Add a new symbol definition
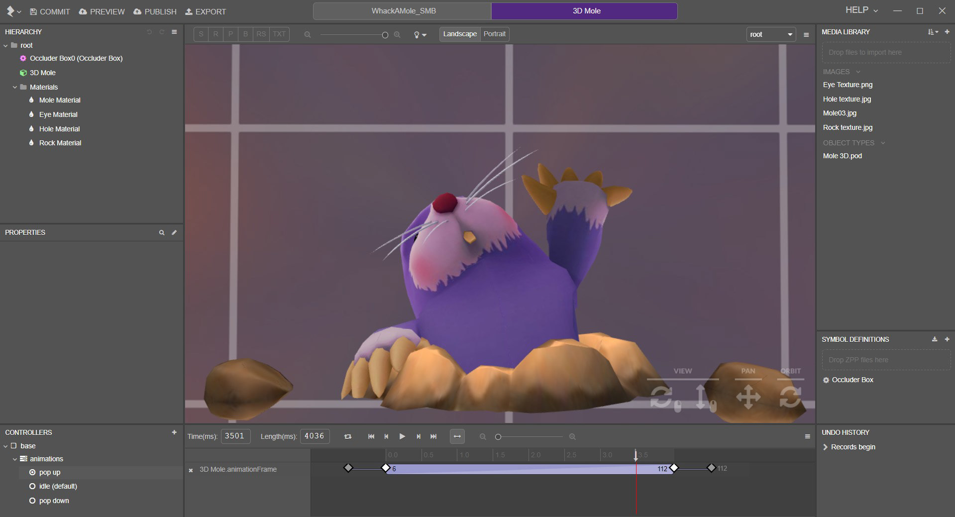 pos(947,339)
